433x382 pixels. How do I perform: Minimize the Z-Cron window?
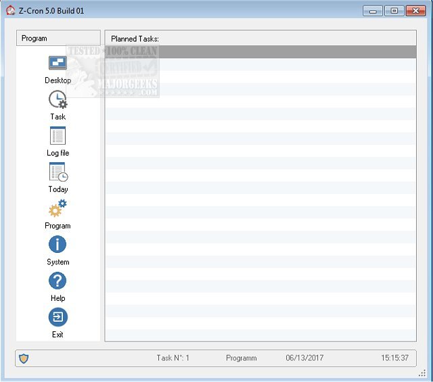373,11
